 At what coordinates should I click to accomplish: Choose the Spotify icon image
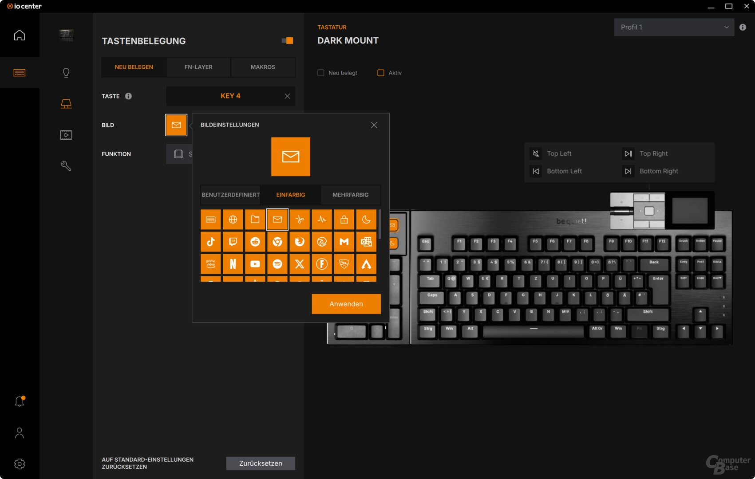[x=277, y=264]
